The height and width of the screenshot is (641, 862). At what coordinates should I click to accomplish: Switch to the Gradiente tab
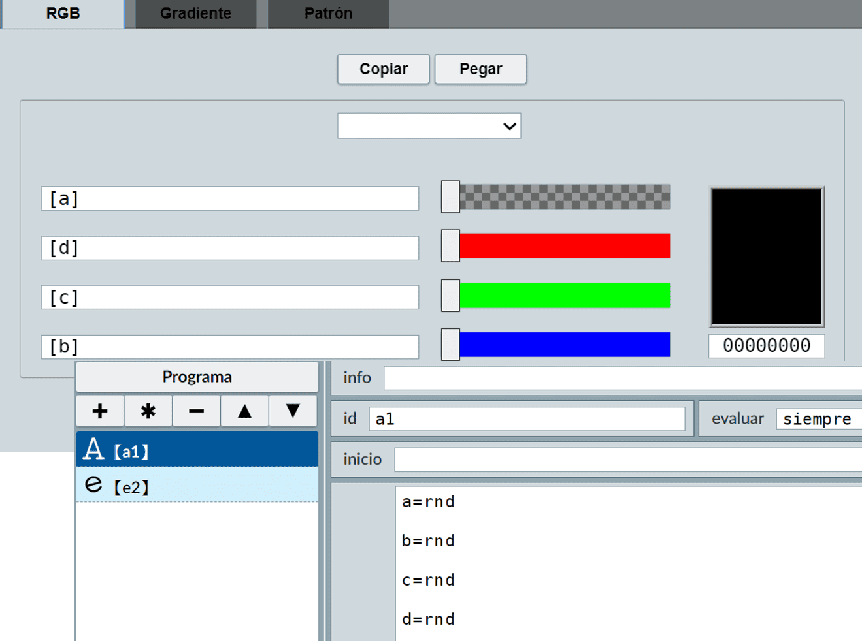[195, 14]
